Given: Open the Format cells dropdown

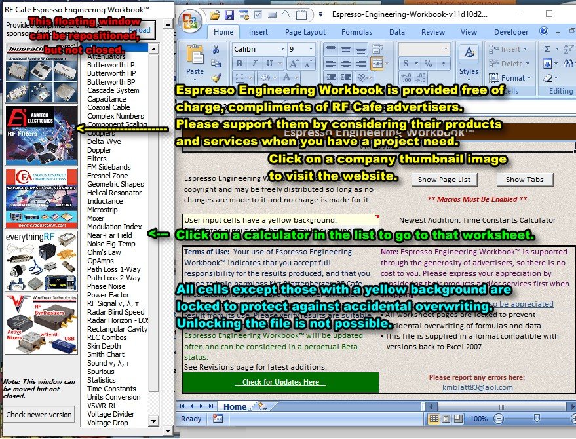Looking at the screenshot, I should pos(513,78).
